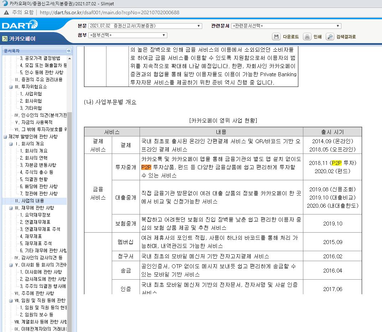The height and width of the screenshot is (332, 382).
Task: Open 4. 주식의 총수 등 entry
Action: (37, 172)
